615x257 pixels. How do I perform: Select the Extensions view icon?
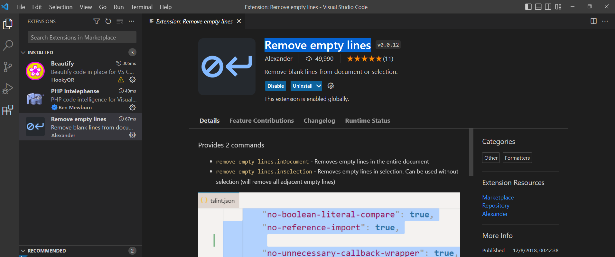8,110
